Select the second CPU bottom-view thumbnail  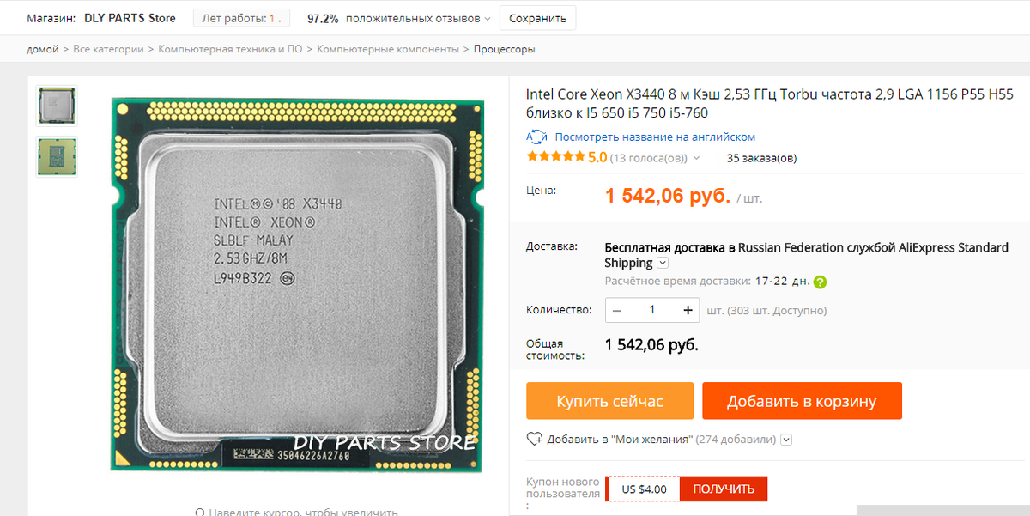tap(57, 157)
